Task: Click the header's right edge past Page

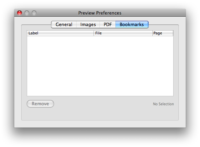Action: [173, 33]
